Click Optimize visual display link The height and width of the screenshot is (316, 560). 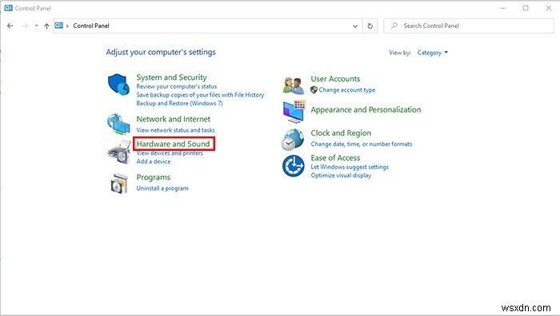point(341,176)
